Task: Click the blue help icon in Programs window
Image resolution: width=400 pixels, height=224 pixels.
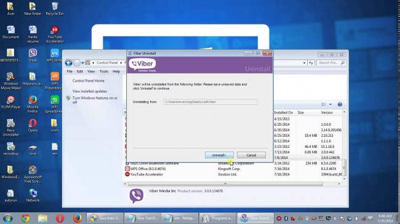Action: click(340, 104)
